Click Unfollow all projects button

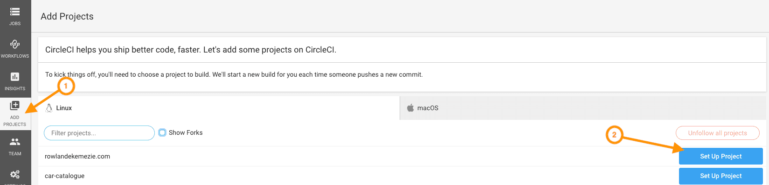(x=717, y=133)
